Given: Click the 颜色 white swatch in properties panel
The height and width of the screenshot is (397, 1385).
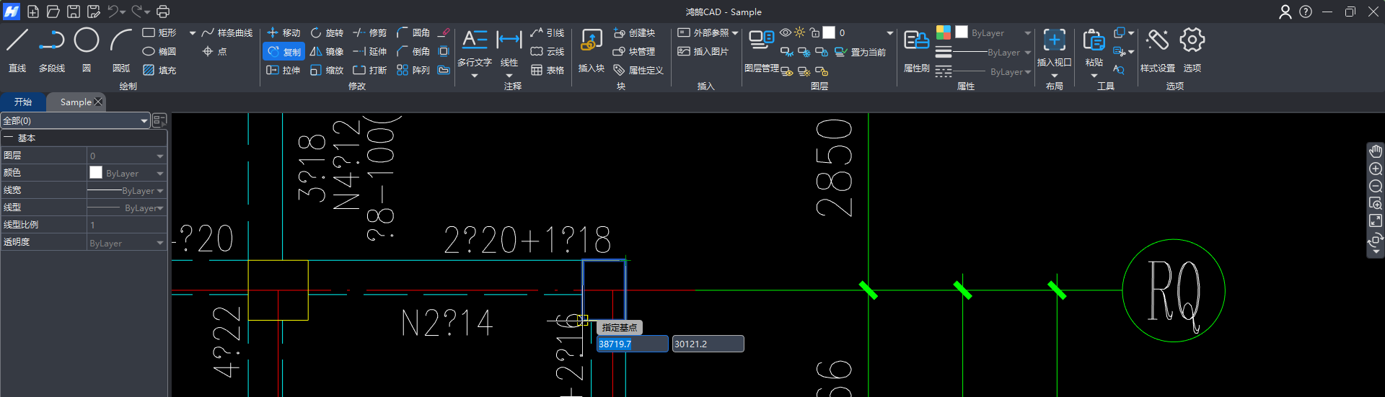Looking at the screenshot, I should click(96, 173).
